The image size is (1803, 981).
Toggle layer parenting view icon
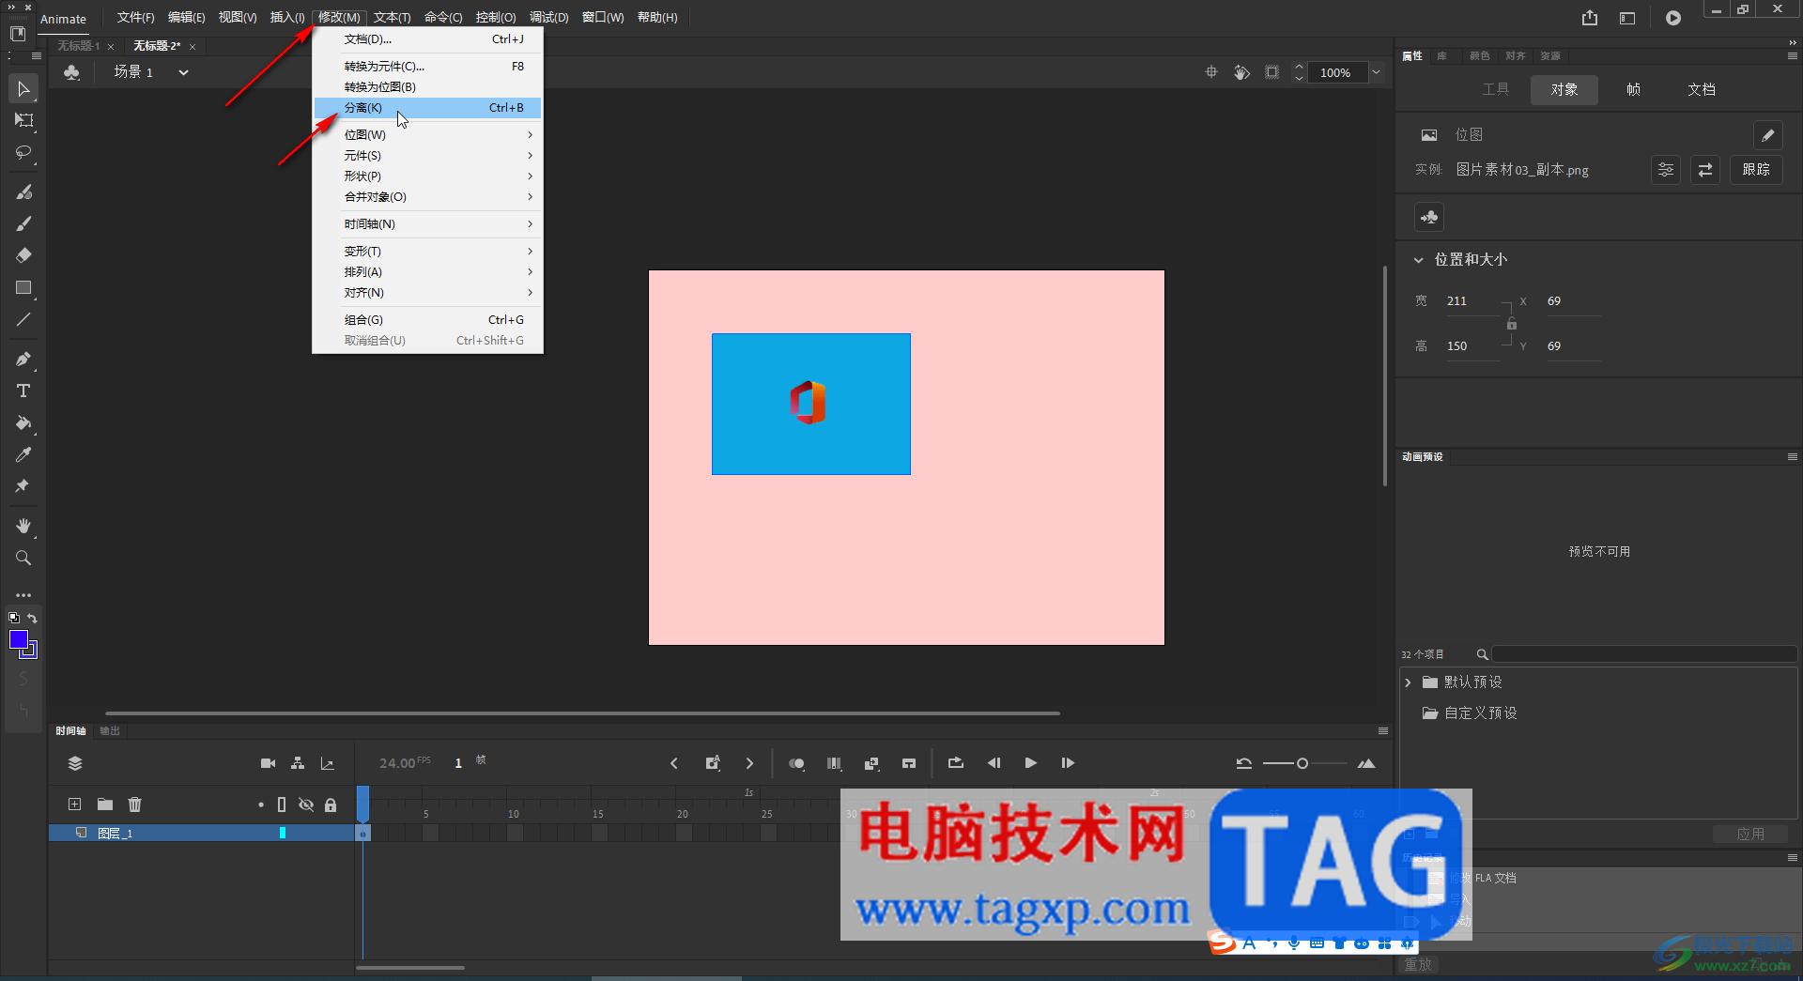tap(298, 763)
